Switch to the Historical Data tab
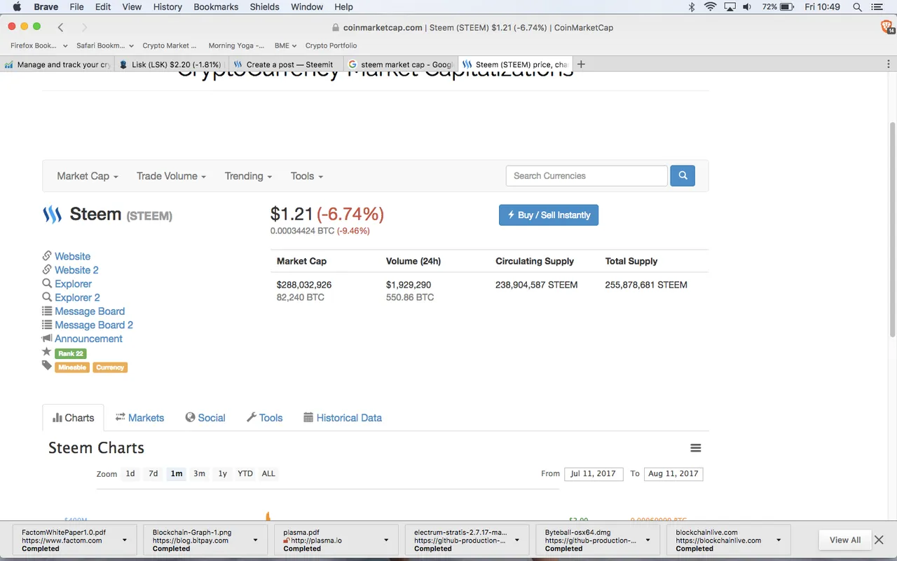This screenshot has height=561, width=897. 343,418
